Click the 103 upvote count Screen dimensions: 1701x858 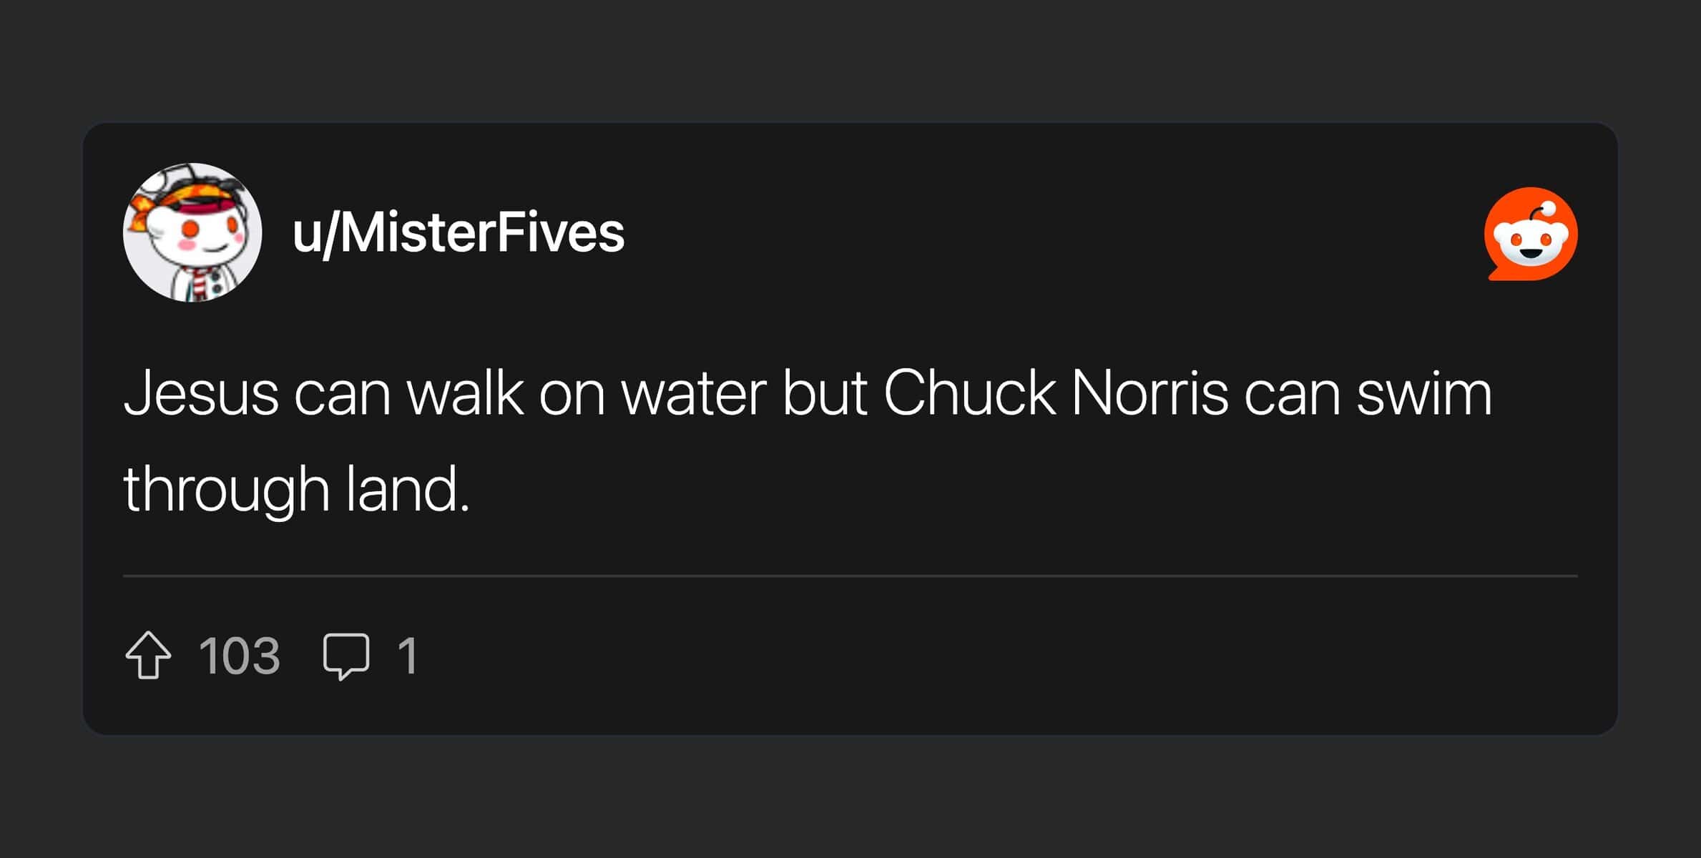coord(239,656)
